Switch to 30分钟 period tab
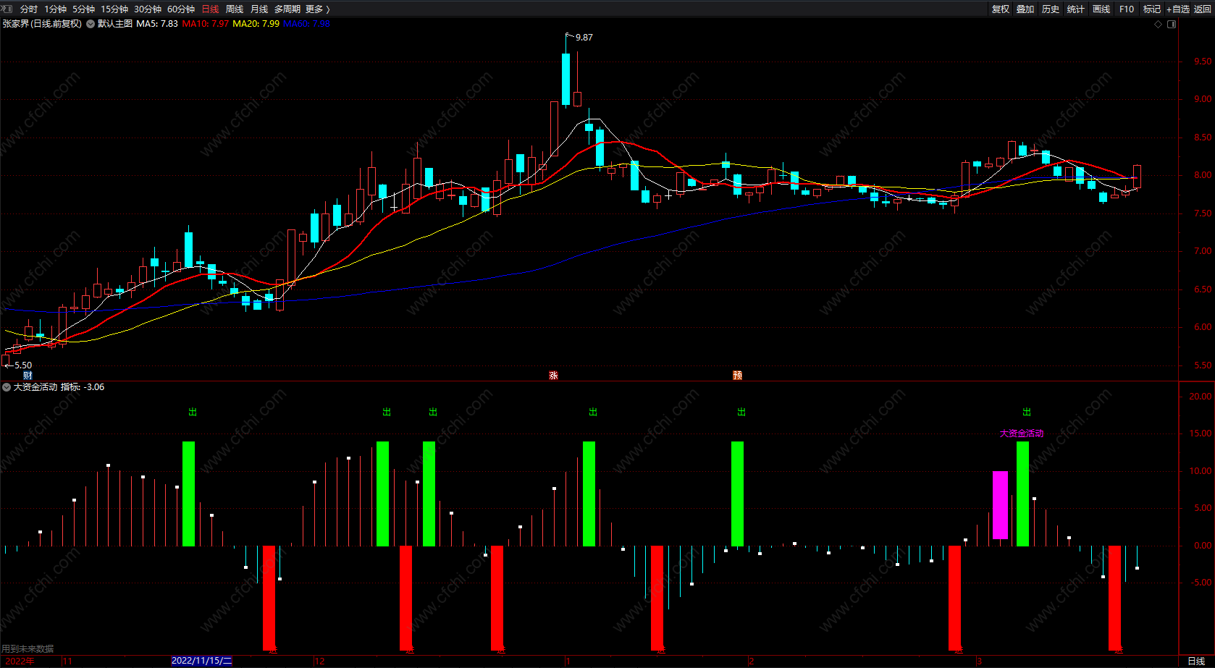Viewport: 1215px width, 668px height. click(147, 9)
